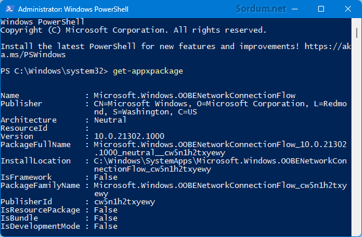Click the '.1000_neutral__cw5n1h2txyewy' line
The image size is (362, 237).
coord(160,153)
